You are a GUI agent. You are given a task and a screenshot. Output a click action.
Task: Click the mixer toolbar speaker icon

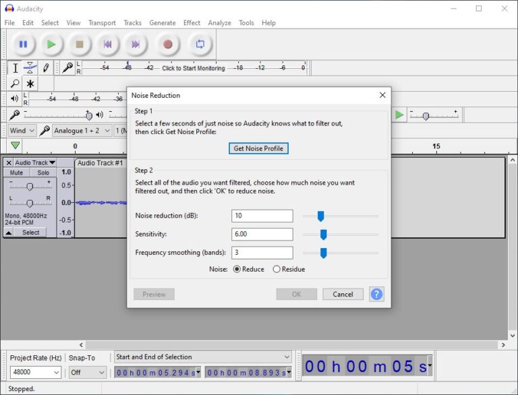coord(99,115)
